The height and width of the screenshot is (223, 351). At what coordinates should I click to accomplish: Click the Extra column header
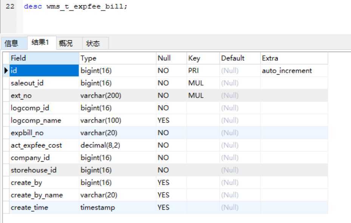point(294,58)
